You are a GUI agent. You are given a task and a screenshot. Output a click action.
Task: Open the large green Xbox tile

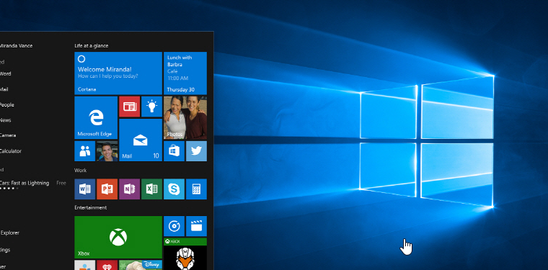click(118, 237)
